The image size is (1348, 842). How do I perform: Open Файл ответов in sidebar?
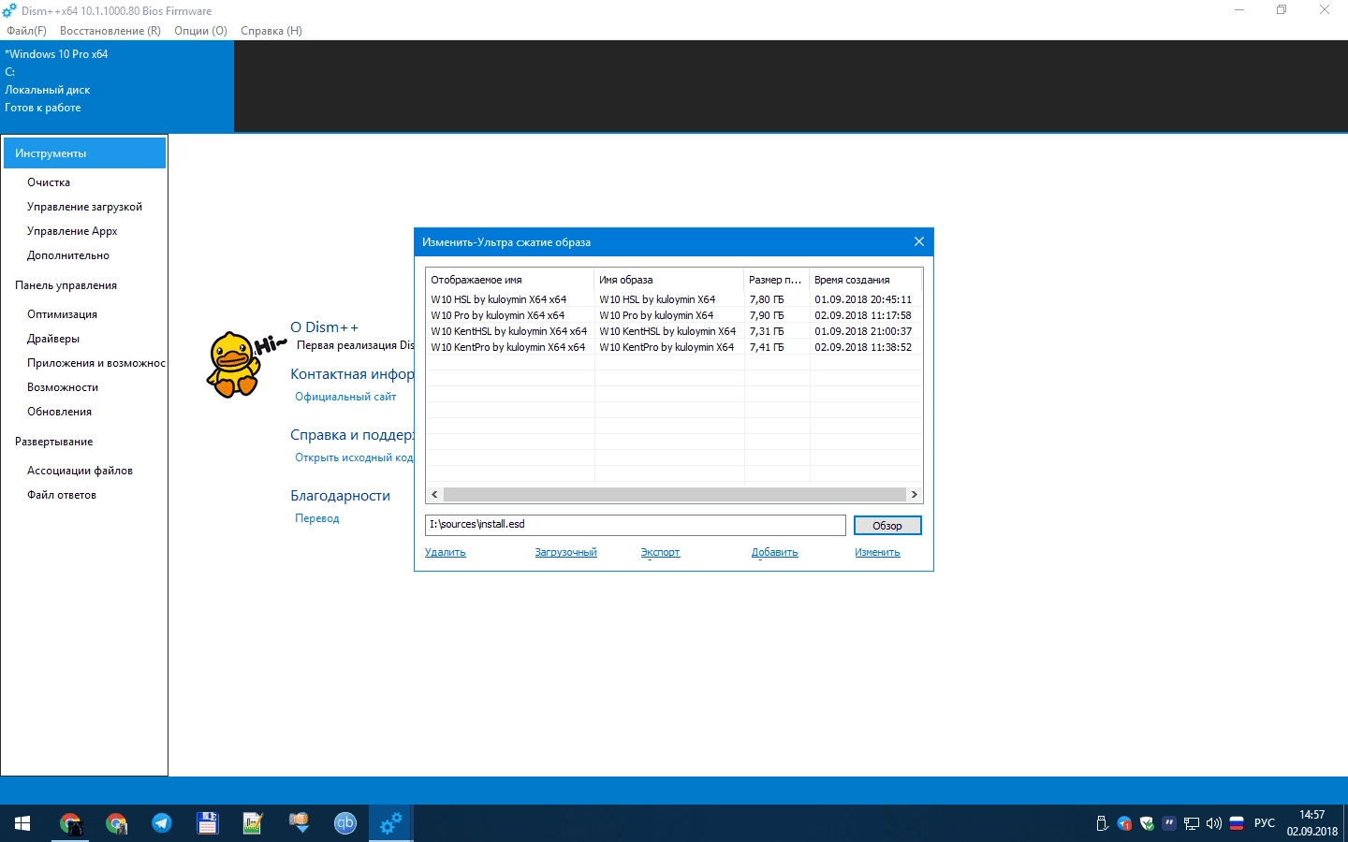pyautogui.click(x=62, y=495)
